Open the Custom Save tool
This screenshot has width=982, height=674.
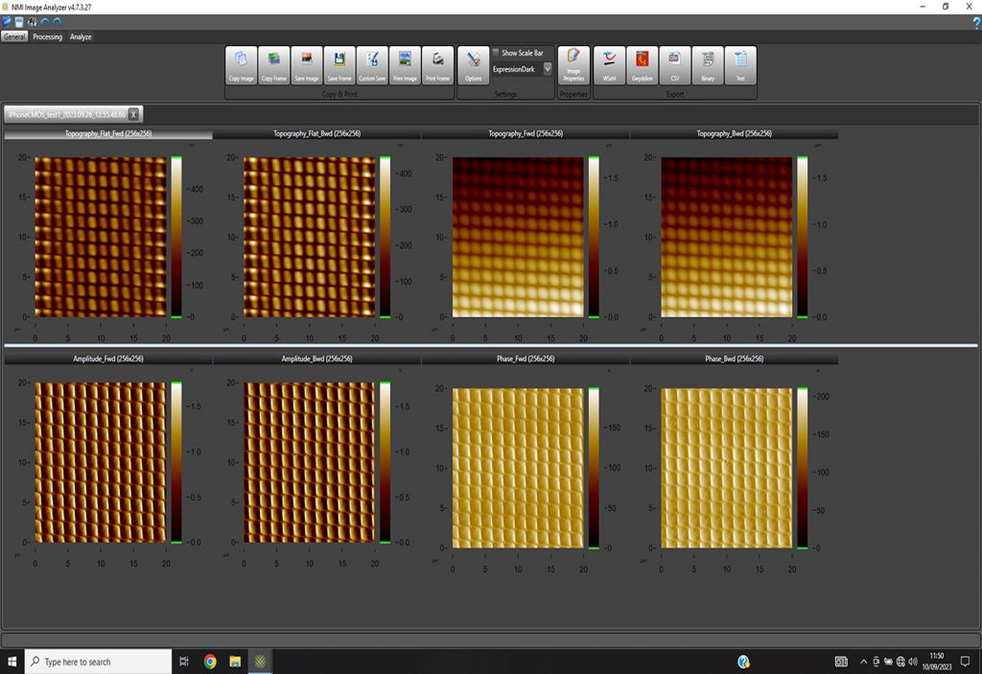372,65
